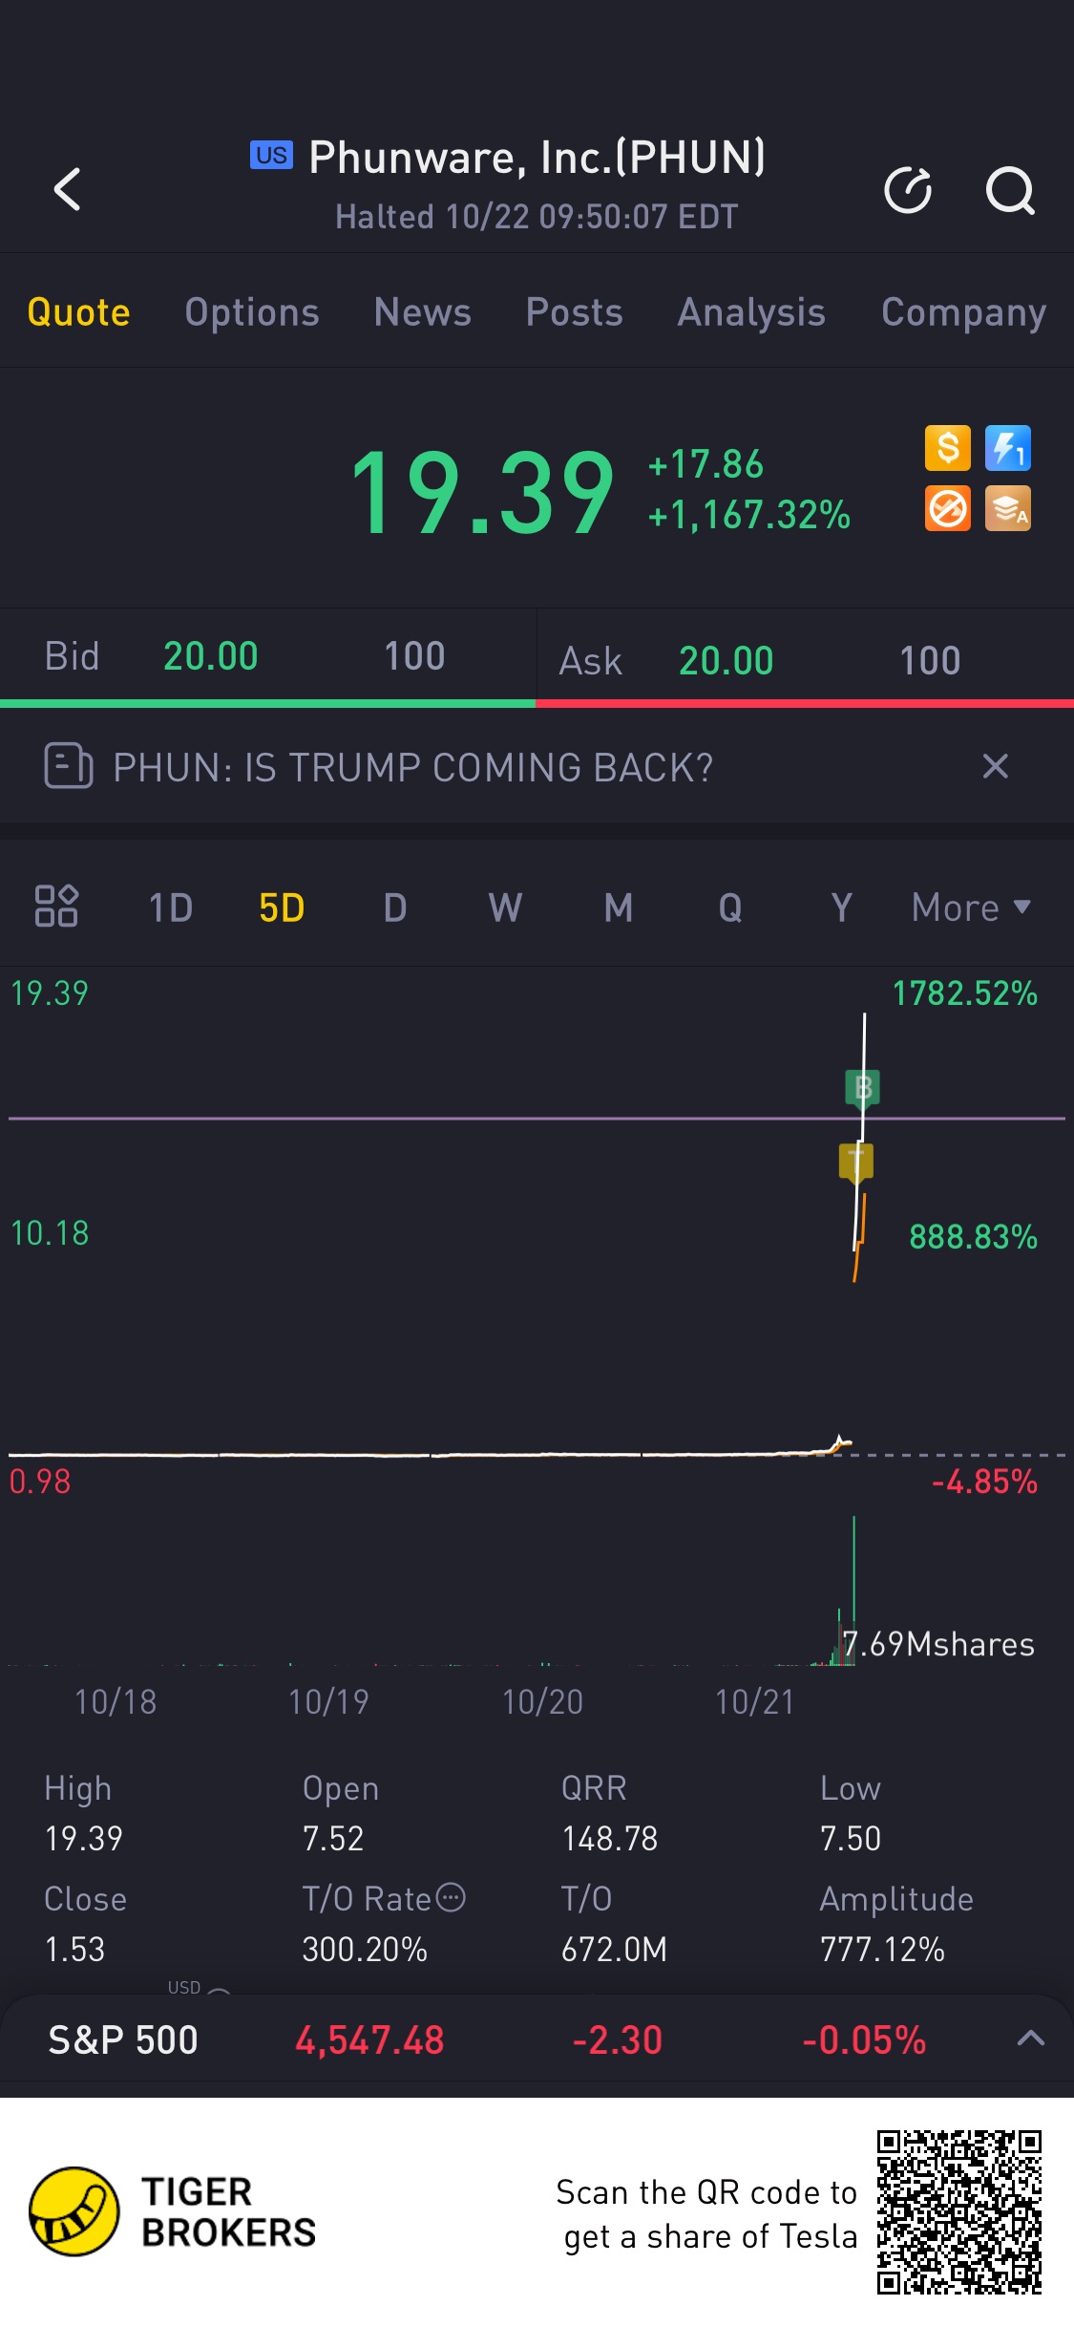Screen dimensions: 1074x2327
Task: Select the W weekly chart period
Action: click(x=506, y=907)
